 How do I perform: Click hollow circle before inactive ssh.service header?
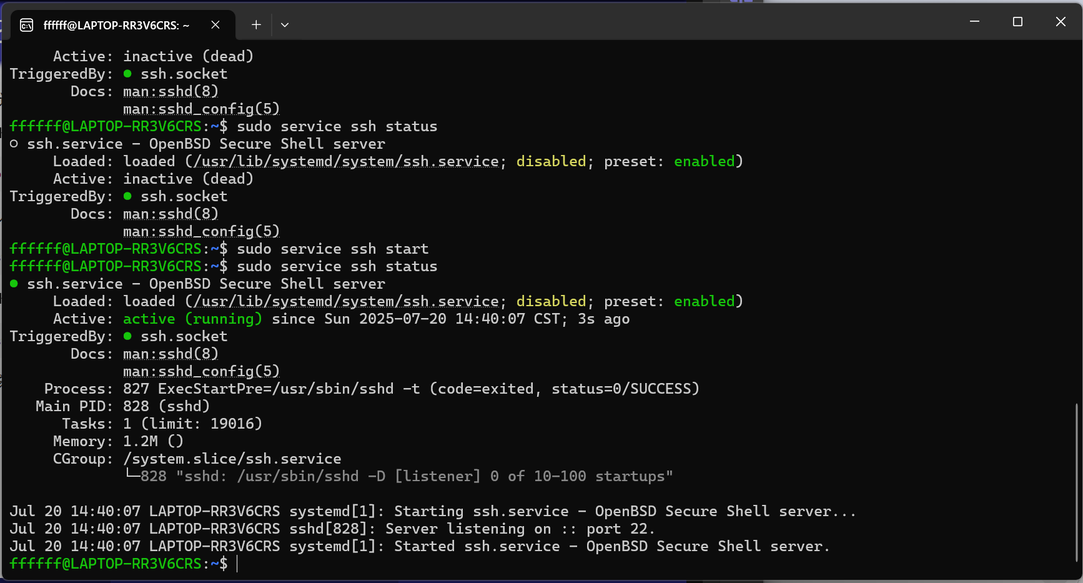click(14, 144)
